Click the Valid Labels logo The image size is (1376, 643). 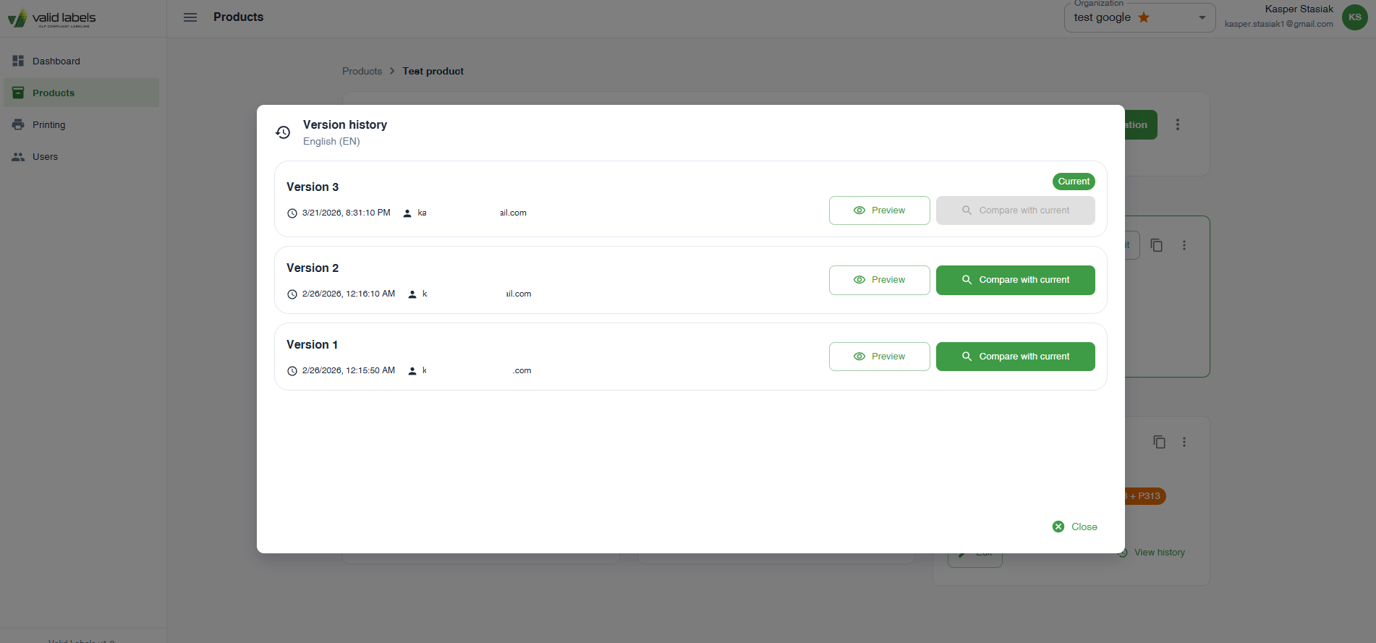click(x=52, y=18)
